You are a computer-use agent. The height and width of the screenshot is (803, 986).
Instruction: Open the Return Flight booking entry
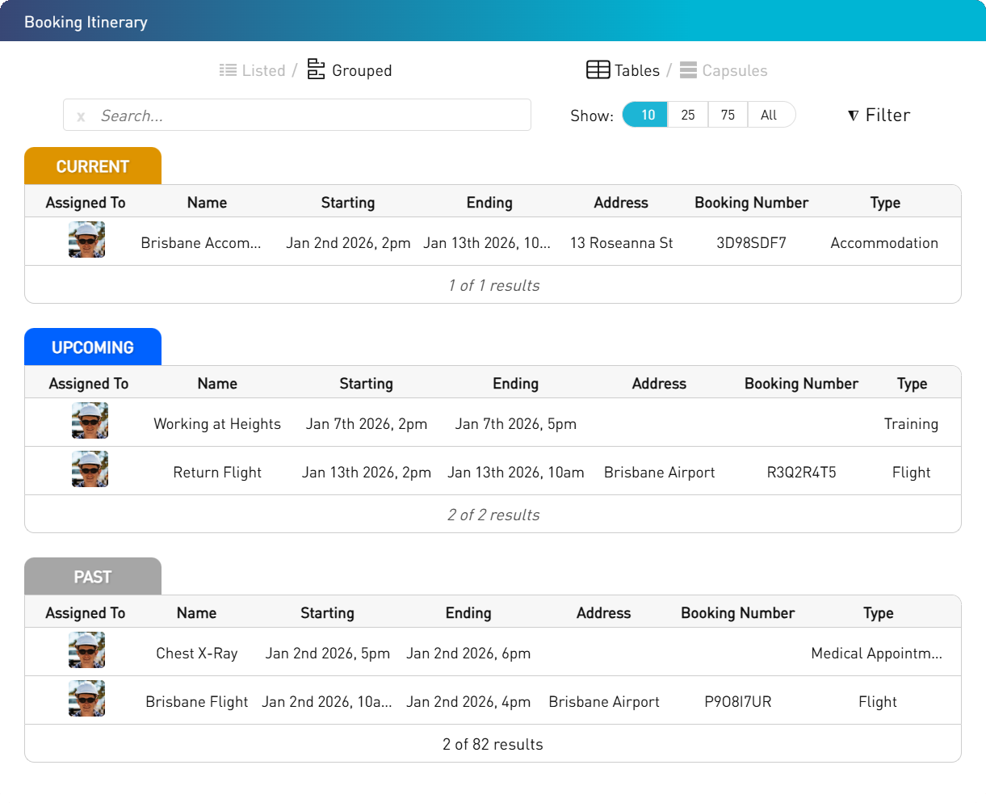click(217, 472)
